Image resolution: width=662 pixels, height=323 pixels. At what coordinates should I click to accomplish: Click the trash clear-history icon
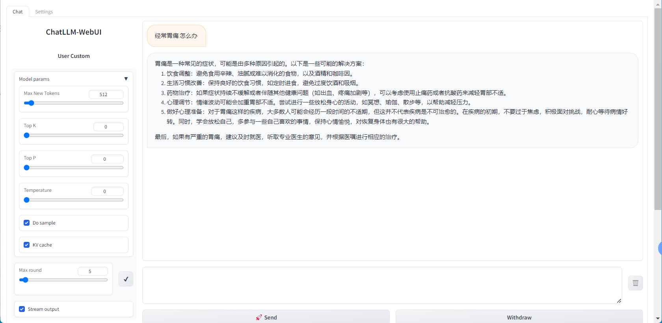(x=635, y=283)
